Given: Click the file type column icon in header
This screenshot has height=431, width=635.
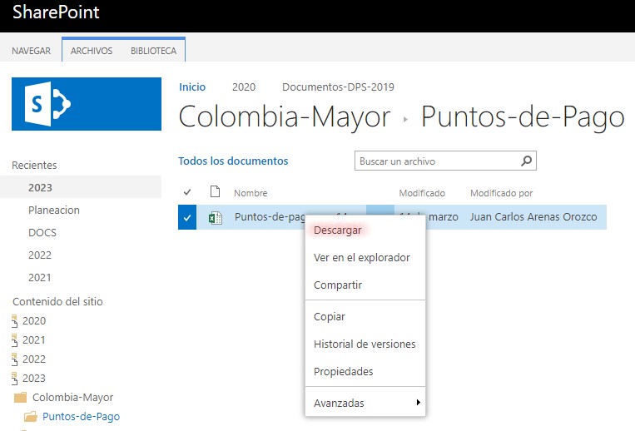Looking at the screenshot, I should pyautogui.click(x=215, y=191).
